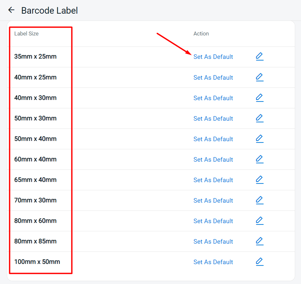Edit the 50mm x 30mm label
The image size is (301, 284).
[x=259, y=118]
